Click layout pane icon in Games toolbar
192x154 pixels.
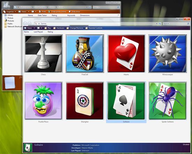(x=38, y=28)
